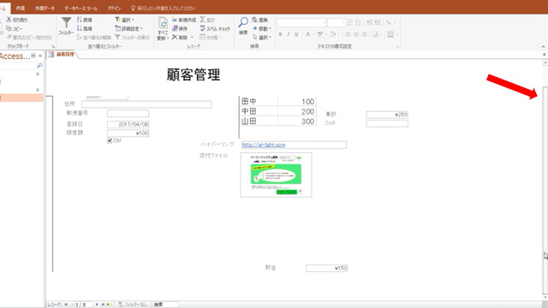Click the background fill color bucket
The height and width of the screenshot is (308, 548).
click(333, 34)
